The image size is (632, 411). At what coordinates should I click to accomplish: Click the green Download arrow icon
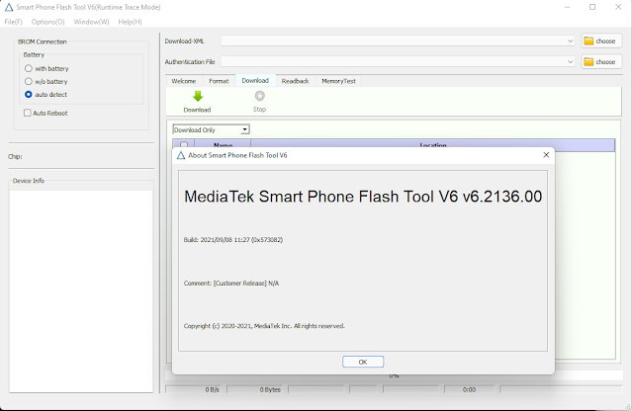[198, 96]
